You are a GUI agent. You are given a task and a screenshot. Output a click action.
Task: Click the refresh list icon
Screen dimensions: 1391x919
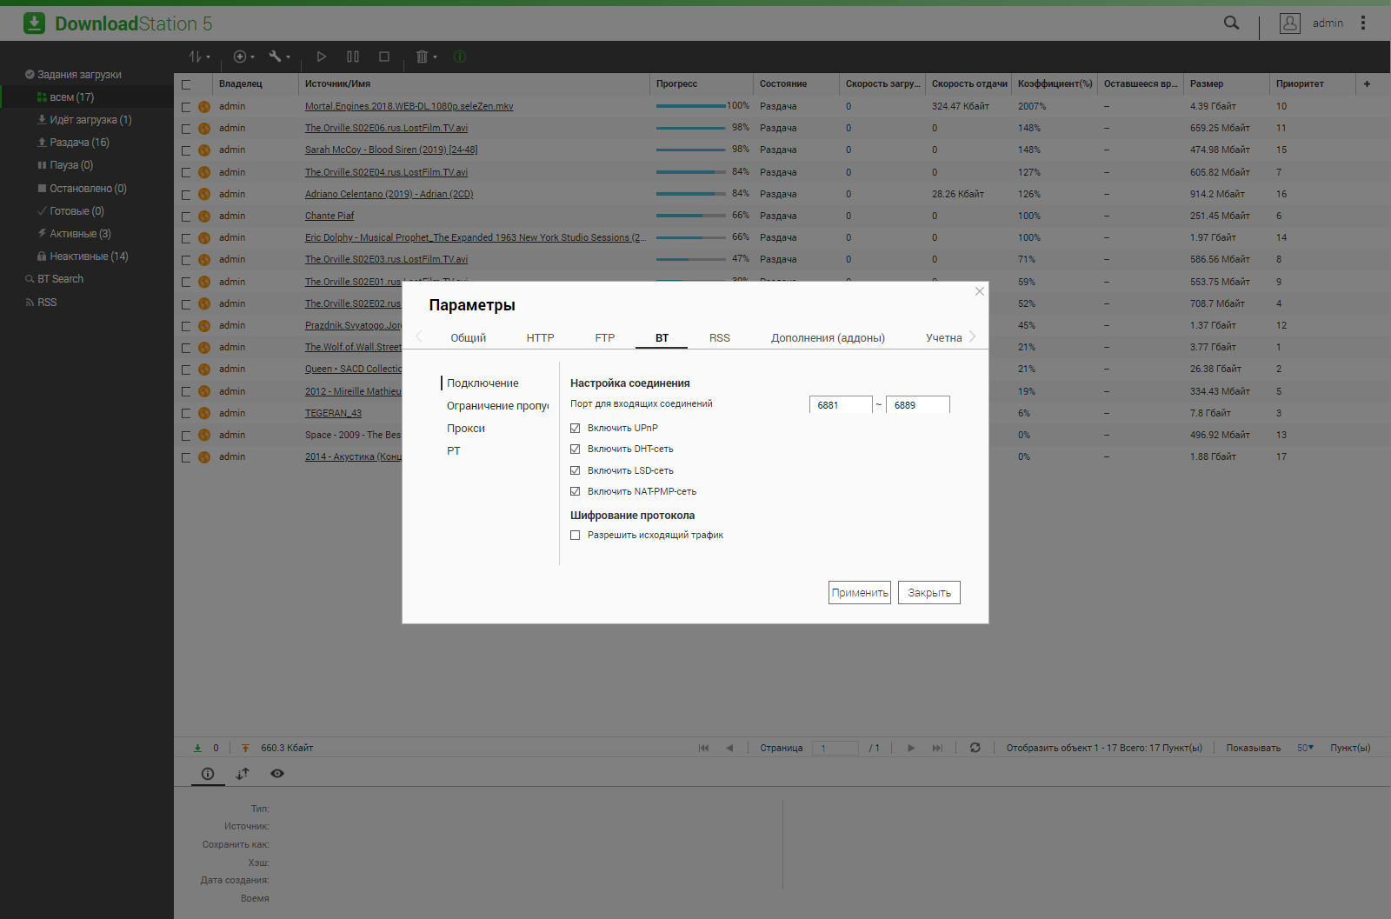click(x=975, y=748)
